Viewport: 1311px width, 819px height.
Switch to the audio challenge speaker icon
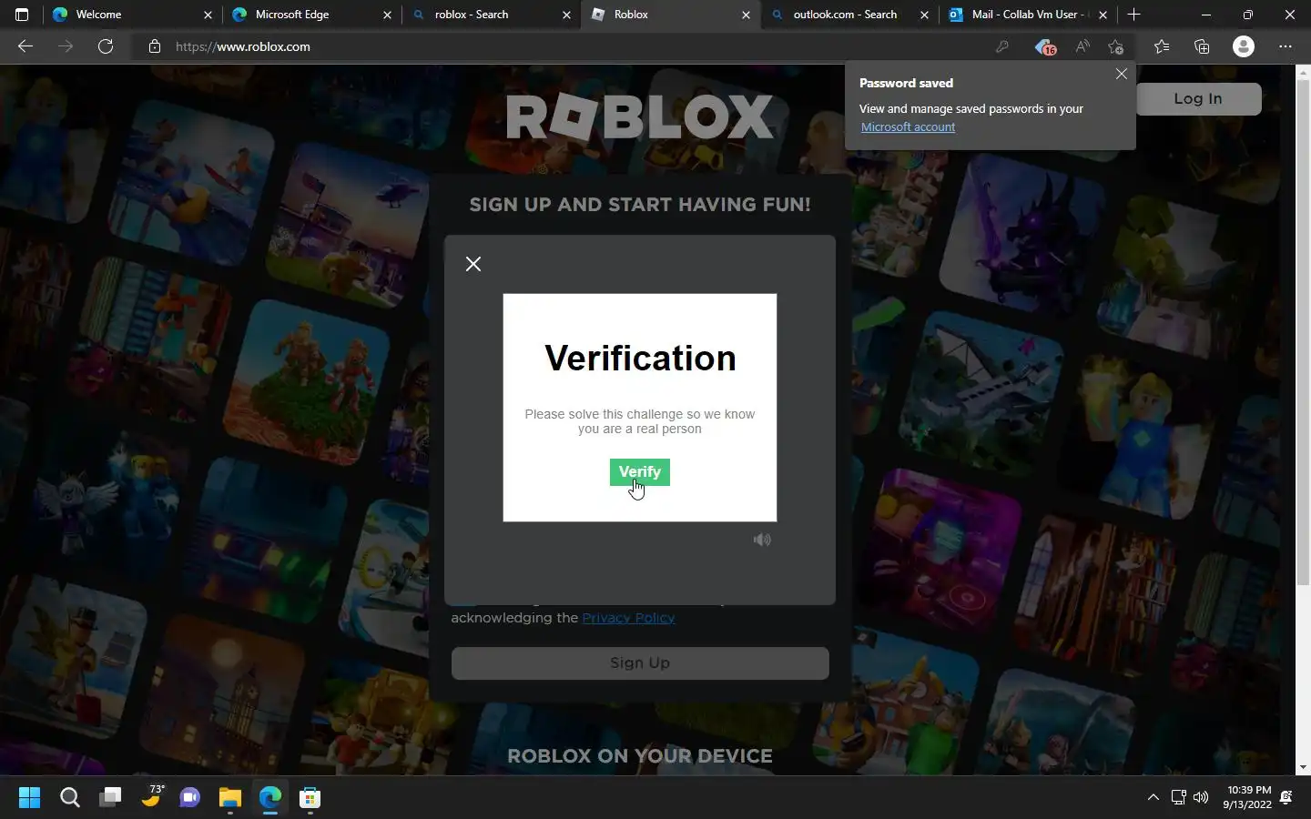point(762,540)
